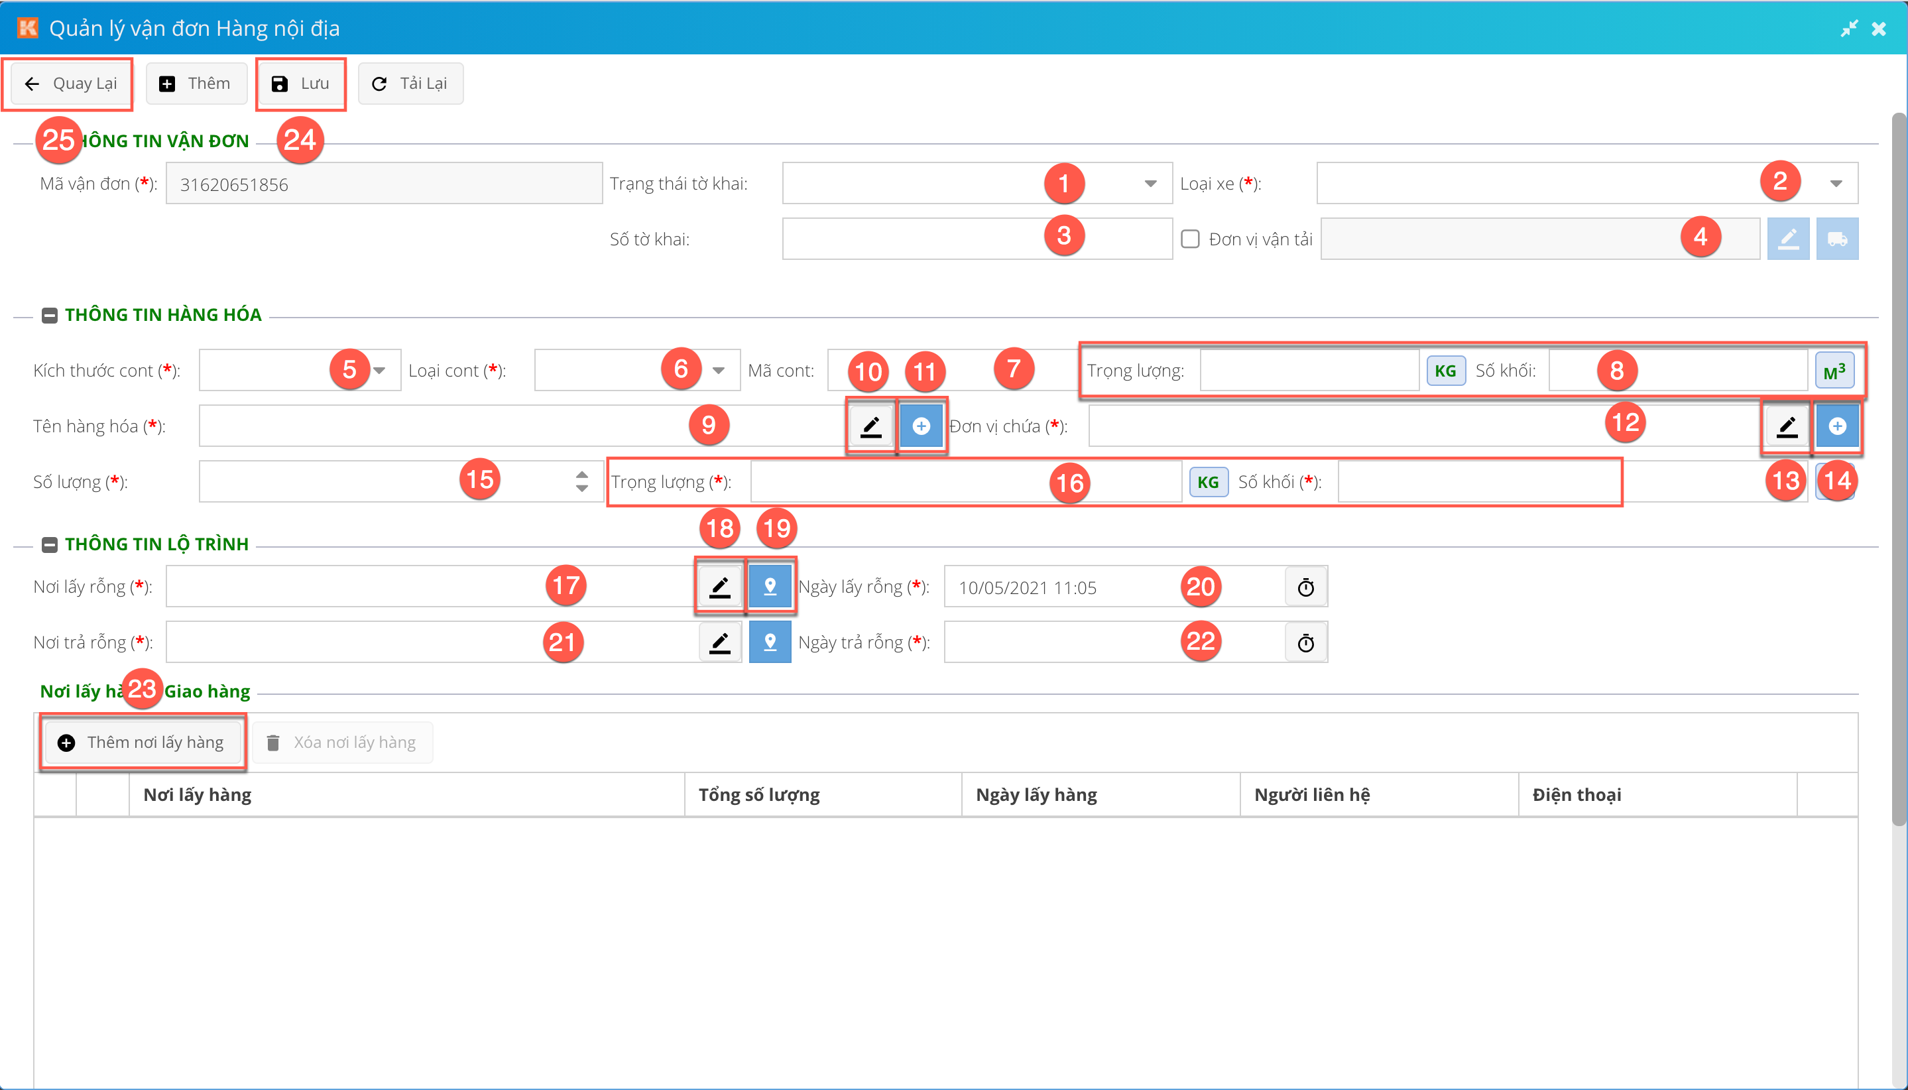Click the truck icon next to Đơn vị vận tải
Screen dimensions: 1908x1090
pos(1837,239)
